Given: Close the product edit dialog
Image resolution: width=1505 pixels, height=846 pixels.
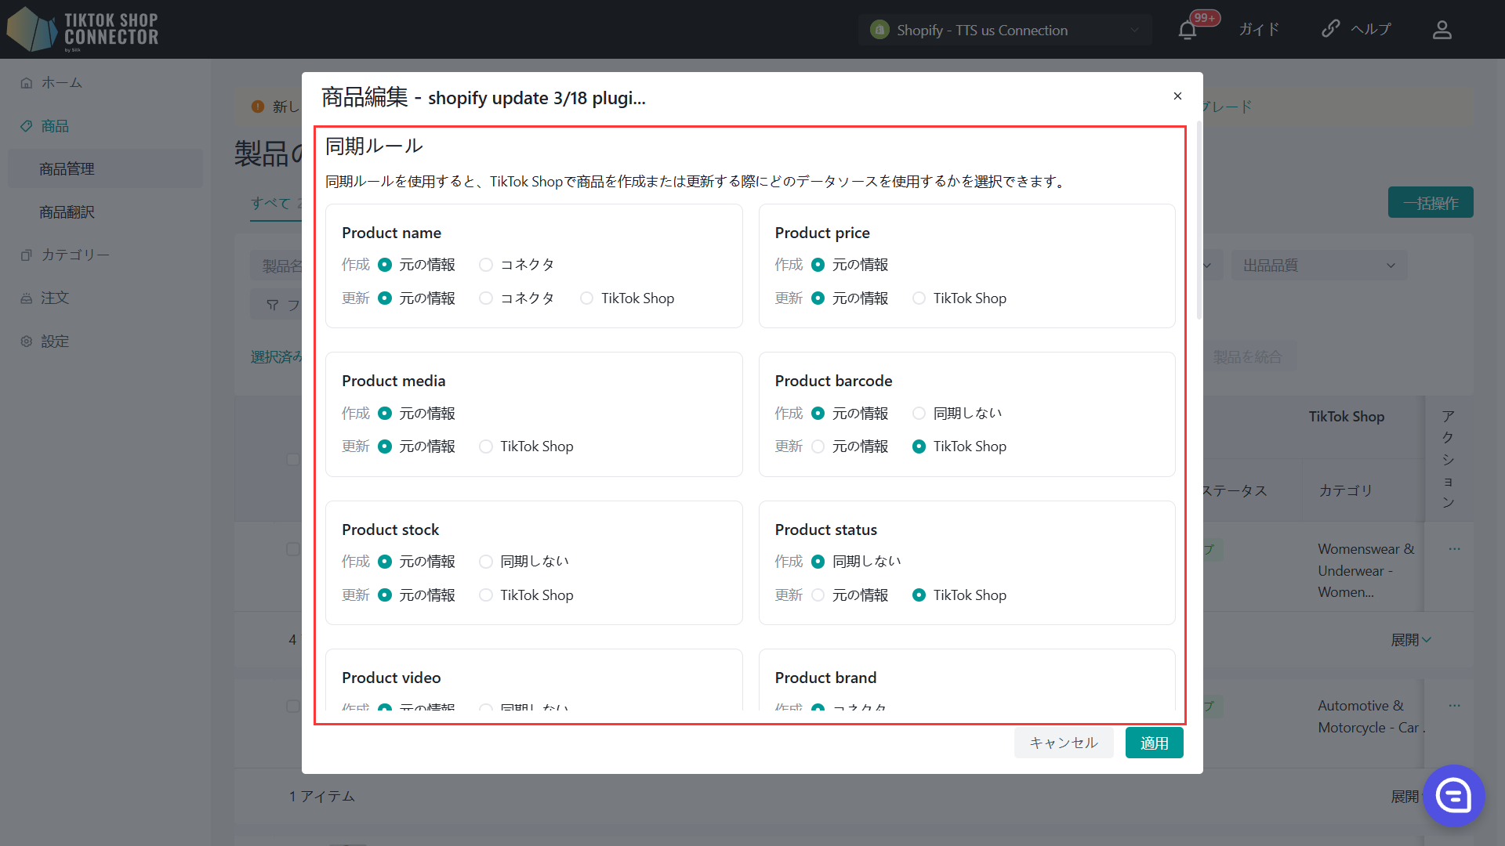Looking at the screenshot, I should (x=1177, y=96).
